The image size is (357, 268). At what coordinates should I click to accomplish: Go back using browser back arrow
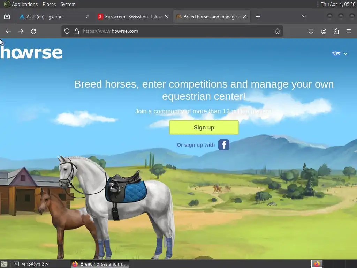pos(8,31)
